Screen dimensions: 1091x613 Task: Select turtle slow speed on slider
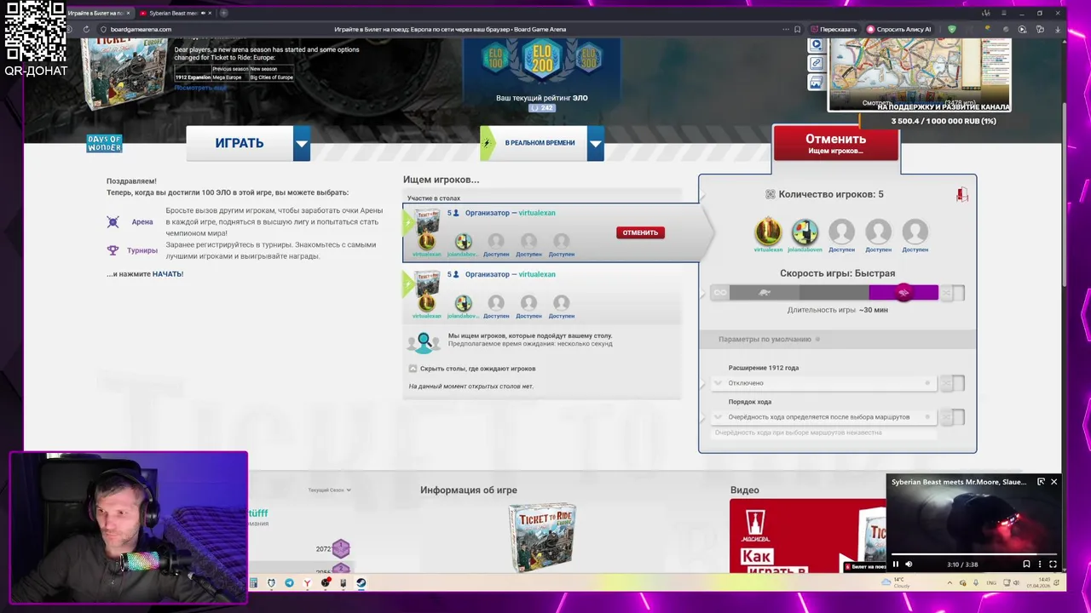click(x=765, y=293)
